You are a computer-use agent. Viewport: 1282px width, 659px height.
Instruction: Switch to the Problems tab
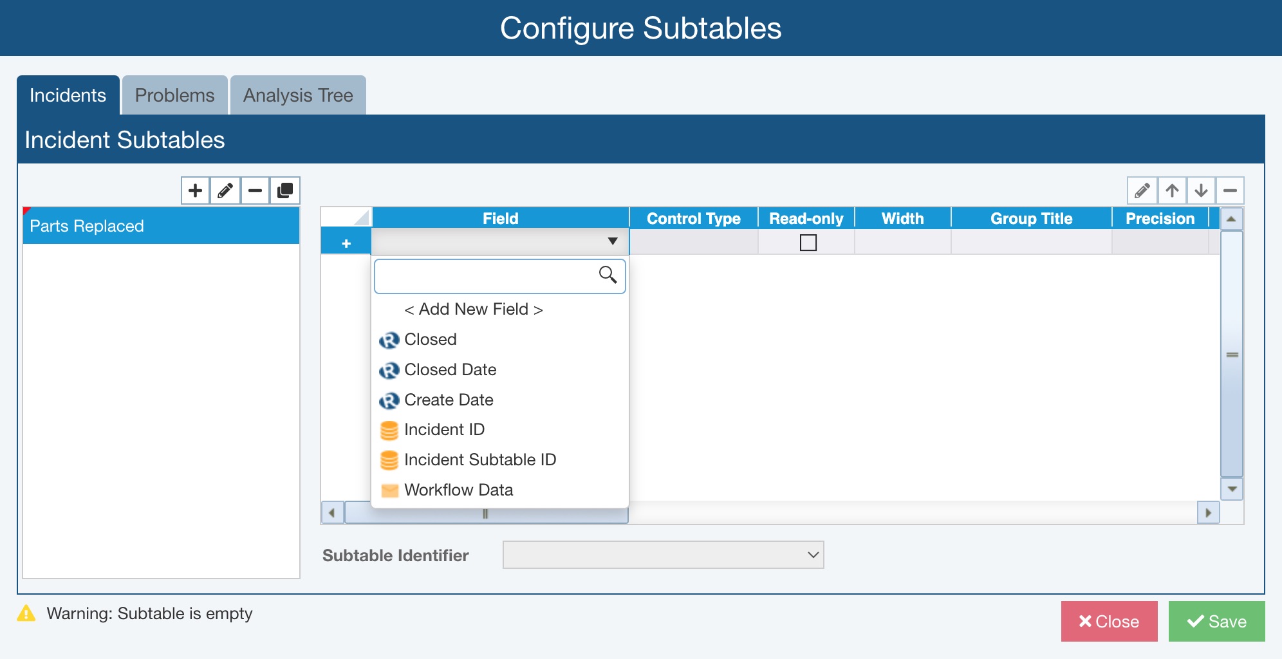tap(174, 95)
